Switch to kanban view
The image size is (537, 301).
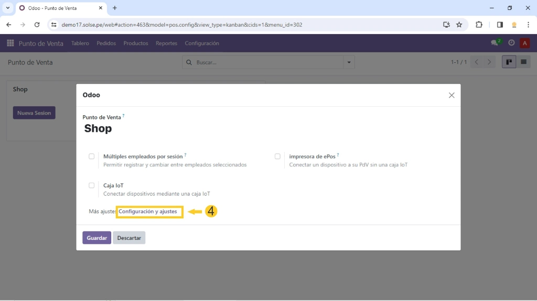tap(509, 62)
